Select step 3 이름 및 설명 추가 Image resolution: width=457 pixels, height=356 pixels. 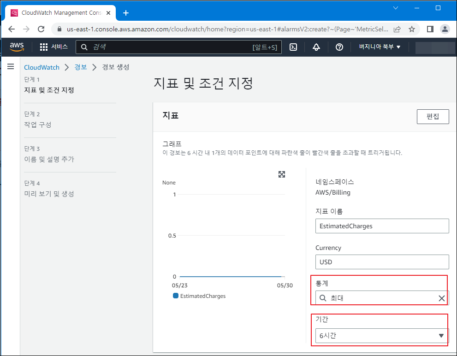[49, 159]
